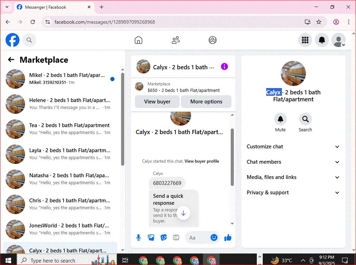This screenshot has height=265, width=356.
Task: Show hidden system tray icons
Action: 303,260
